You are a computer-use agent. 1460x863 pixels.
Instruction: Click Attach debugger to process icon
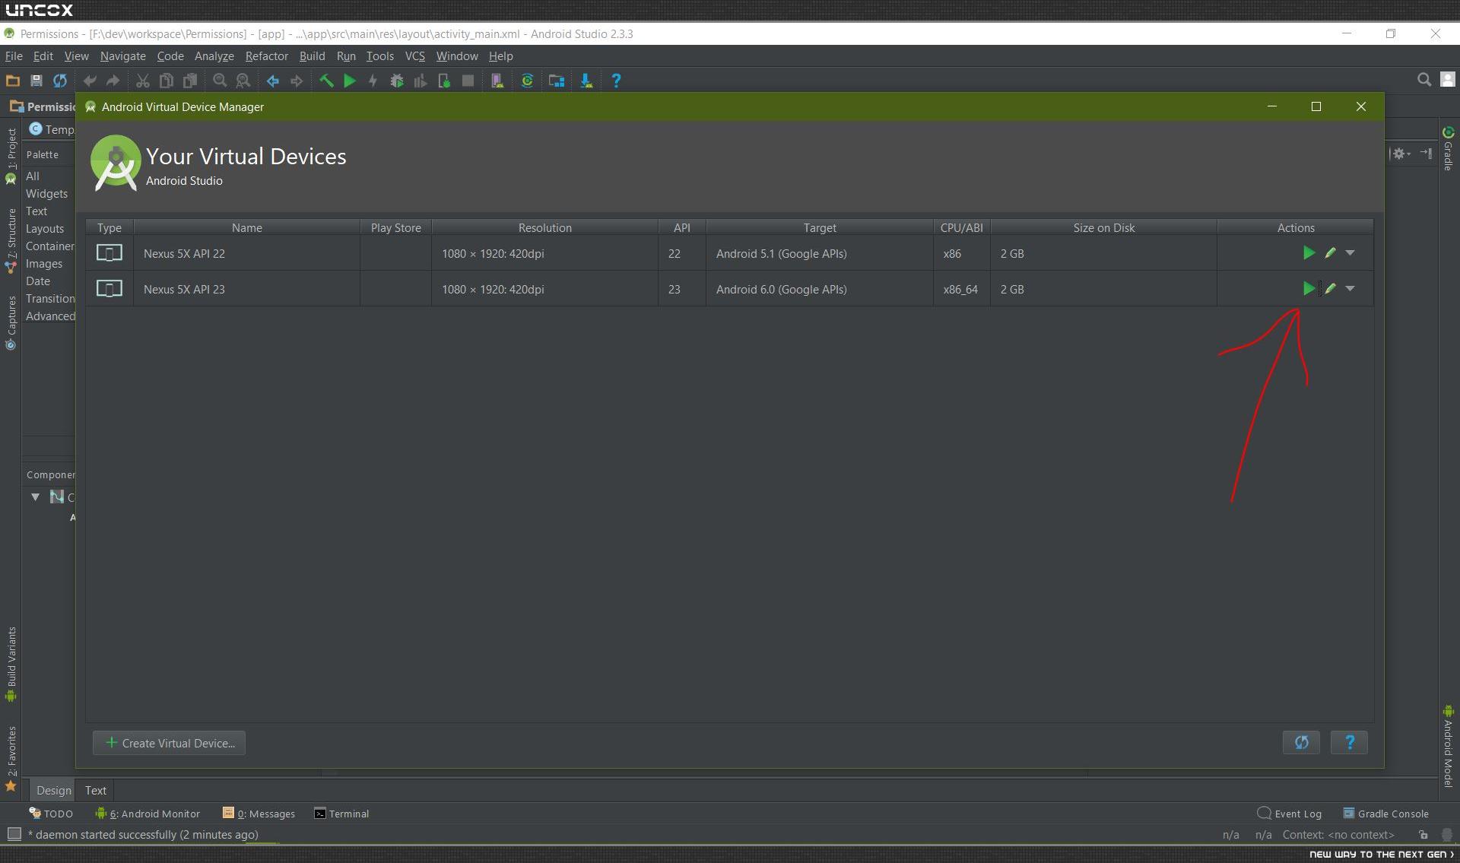coord(444,81)
